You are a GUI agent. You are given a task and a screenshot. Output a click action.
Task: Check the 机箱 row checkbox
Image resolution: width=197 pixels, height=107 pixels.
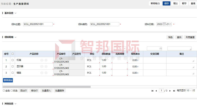tap(13, 60)
